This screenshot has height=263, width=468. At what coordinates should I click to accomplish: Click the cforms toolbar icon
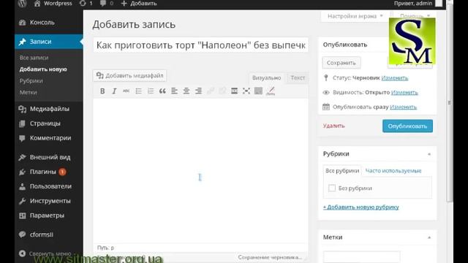(271, 91)
